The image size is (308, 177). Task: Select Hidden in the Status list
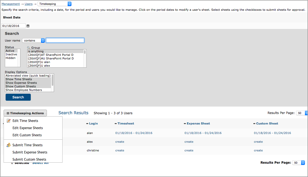pos(11,58)
